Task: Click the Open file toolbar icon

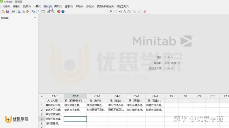Action: [3, 11]
